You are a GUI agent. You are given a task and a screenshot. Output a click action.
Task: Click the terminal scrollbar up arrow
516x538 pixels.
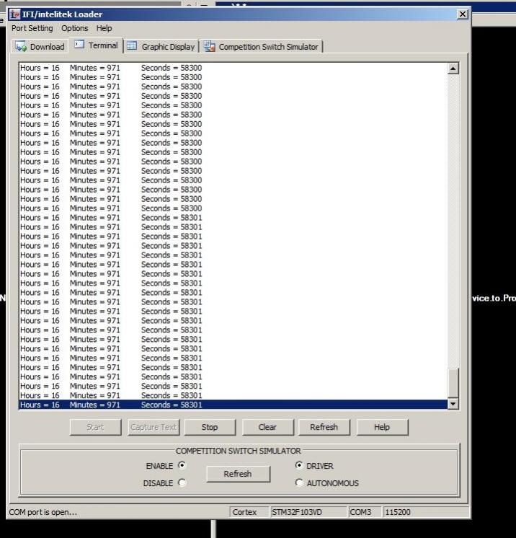453,69
